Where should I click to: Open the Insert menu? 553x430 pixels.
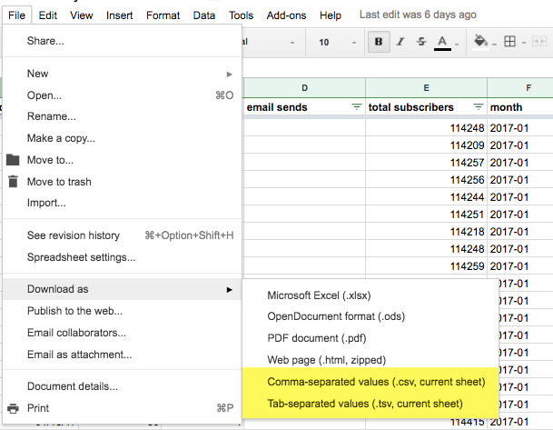pyautogui.click(x=120, y=15)
